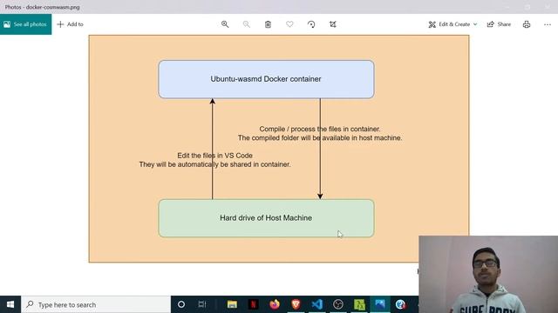Click the See all photos button

click(25, 24)
